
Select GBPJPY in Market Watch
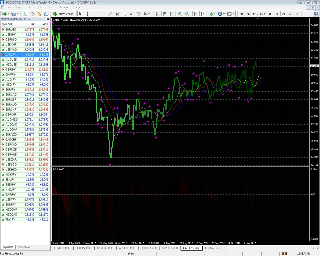coord(11,69)
